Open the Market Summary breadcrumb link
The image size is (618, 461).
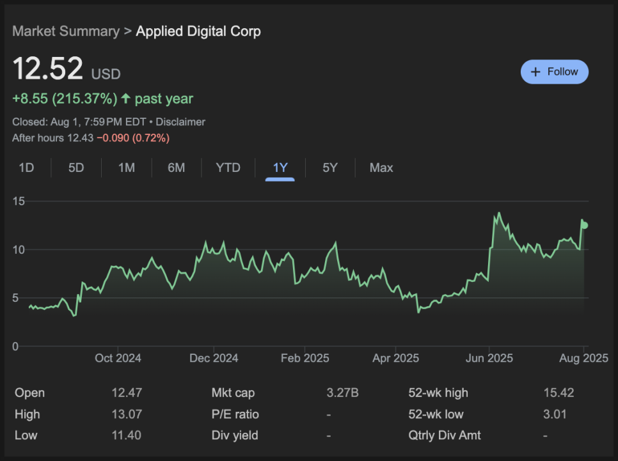[x=66, y=31]
